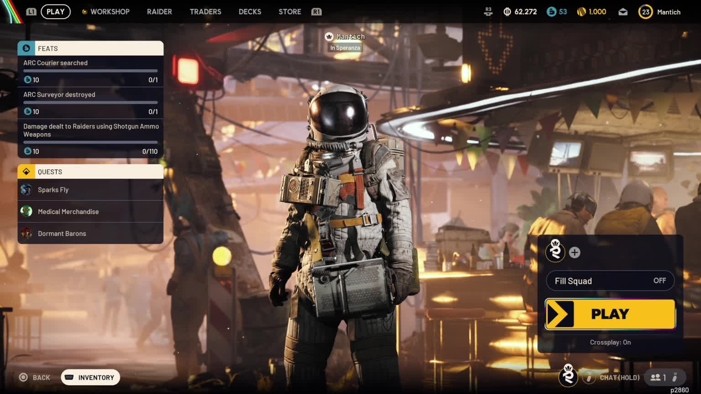Click the blue cred icon beside 53
701x394 pixels.
551,12
